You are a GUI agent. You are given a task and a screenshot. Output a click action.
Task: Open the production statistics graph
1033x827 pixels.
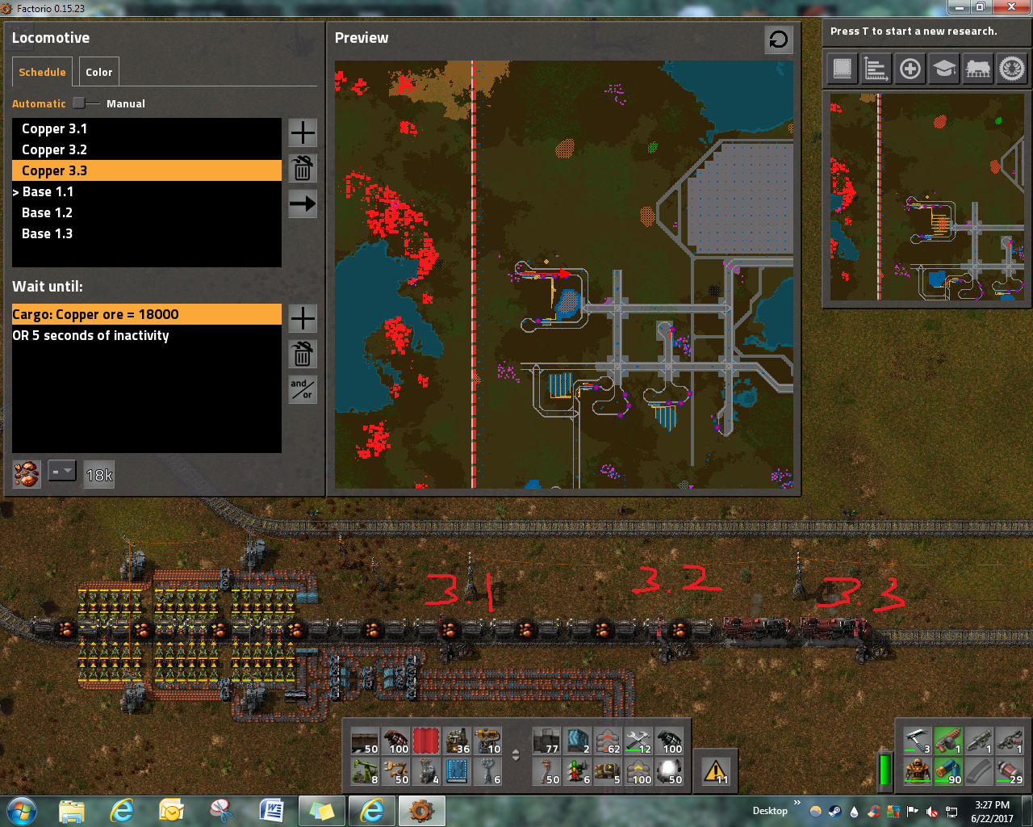876,69
